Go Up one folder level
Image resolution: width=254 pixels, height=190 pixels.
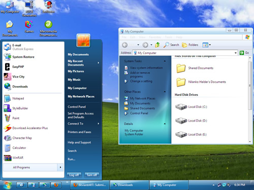pyautogui.click(x=157, y=45)
